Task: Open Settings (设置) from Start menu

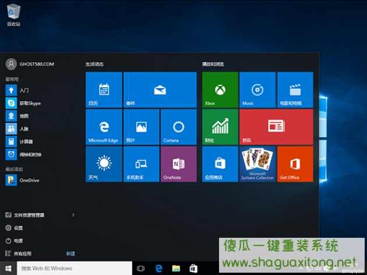Action: pos(14,228)
